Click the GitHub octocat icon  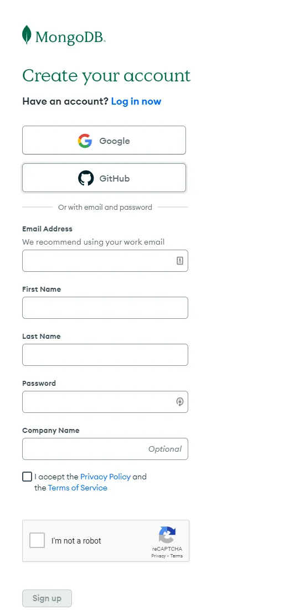[x=86, y=178]
